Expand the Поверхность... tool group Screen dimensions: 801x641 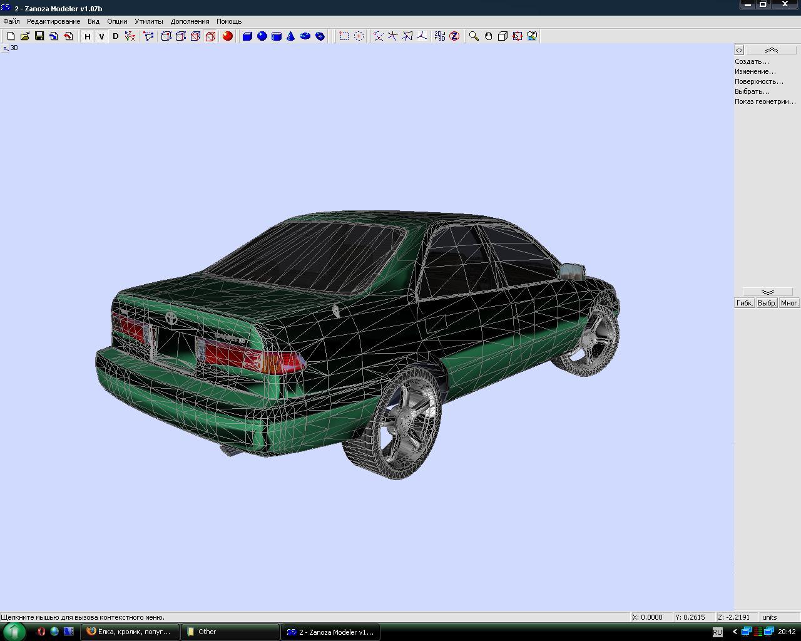(x=758, y=81)
